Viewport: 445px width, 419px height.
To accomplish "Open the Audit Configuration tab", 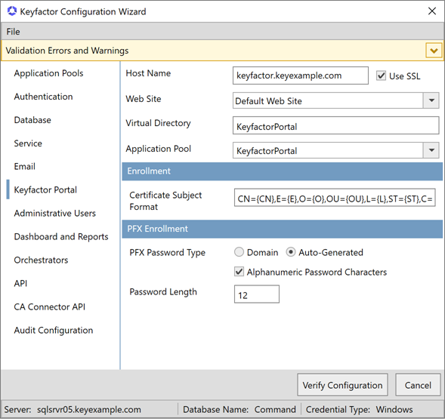I will [54, 330].
